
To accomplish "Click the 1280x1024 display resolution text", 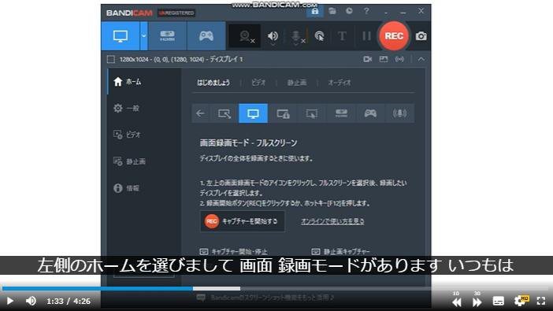I will point(181,59).
